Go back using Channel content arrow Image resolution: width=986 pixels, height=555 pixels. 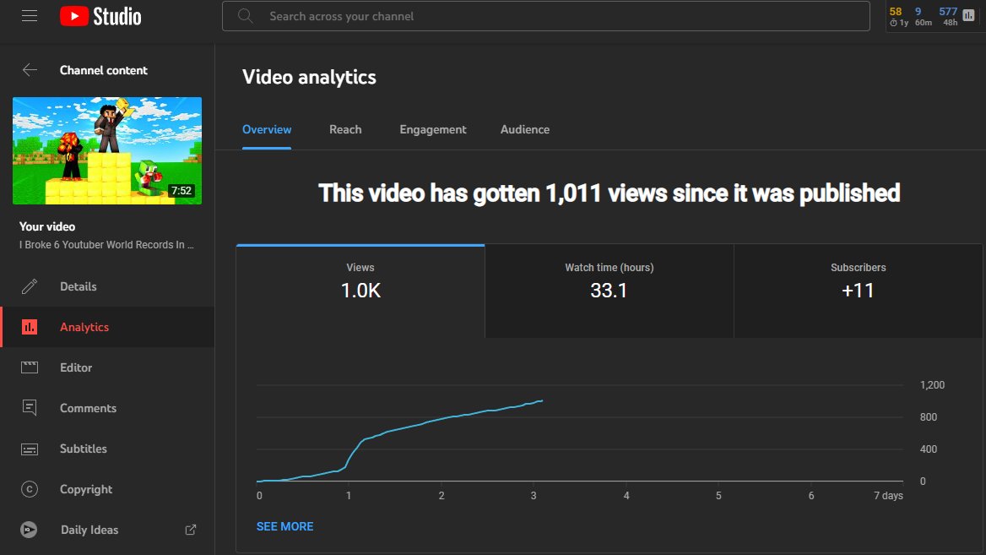pos(30,70)
